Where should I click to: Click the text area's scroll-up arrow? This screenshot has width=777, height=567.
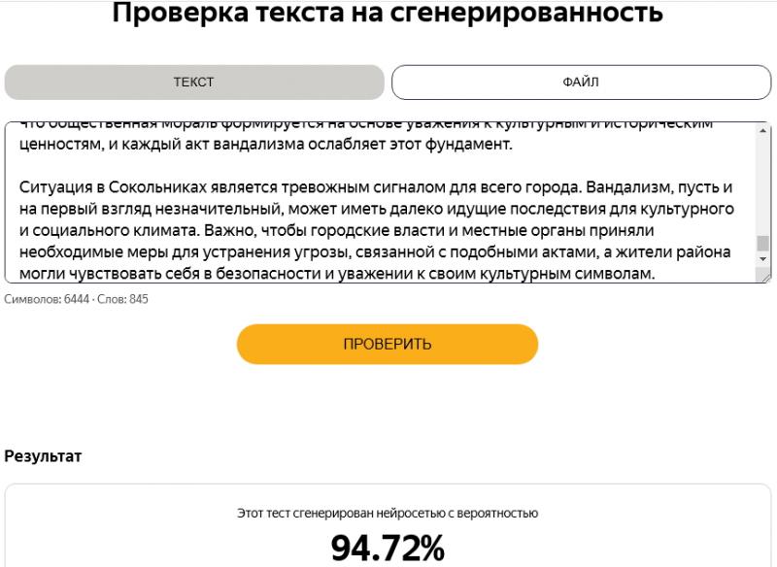click(x=762, y=131)
